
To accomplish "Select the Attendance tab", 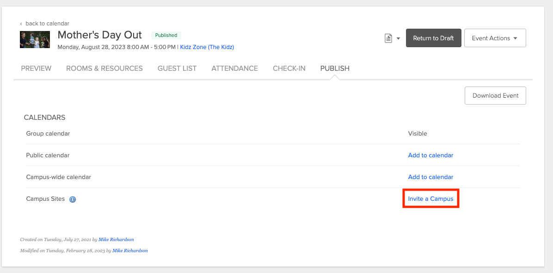I will [234, 68].
